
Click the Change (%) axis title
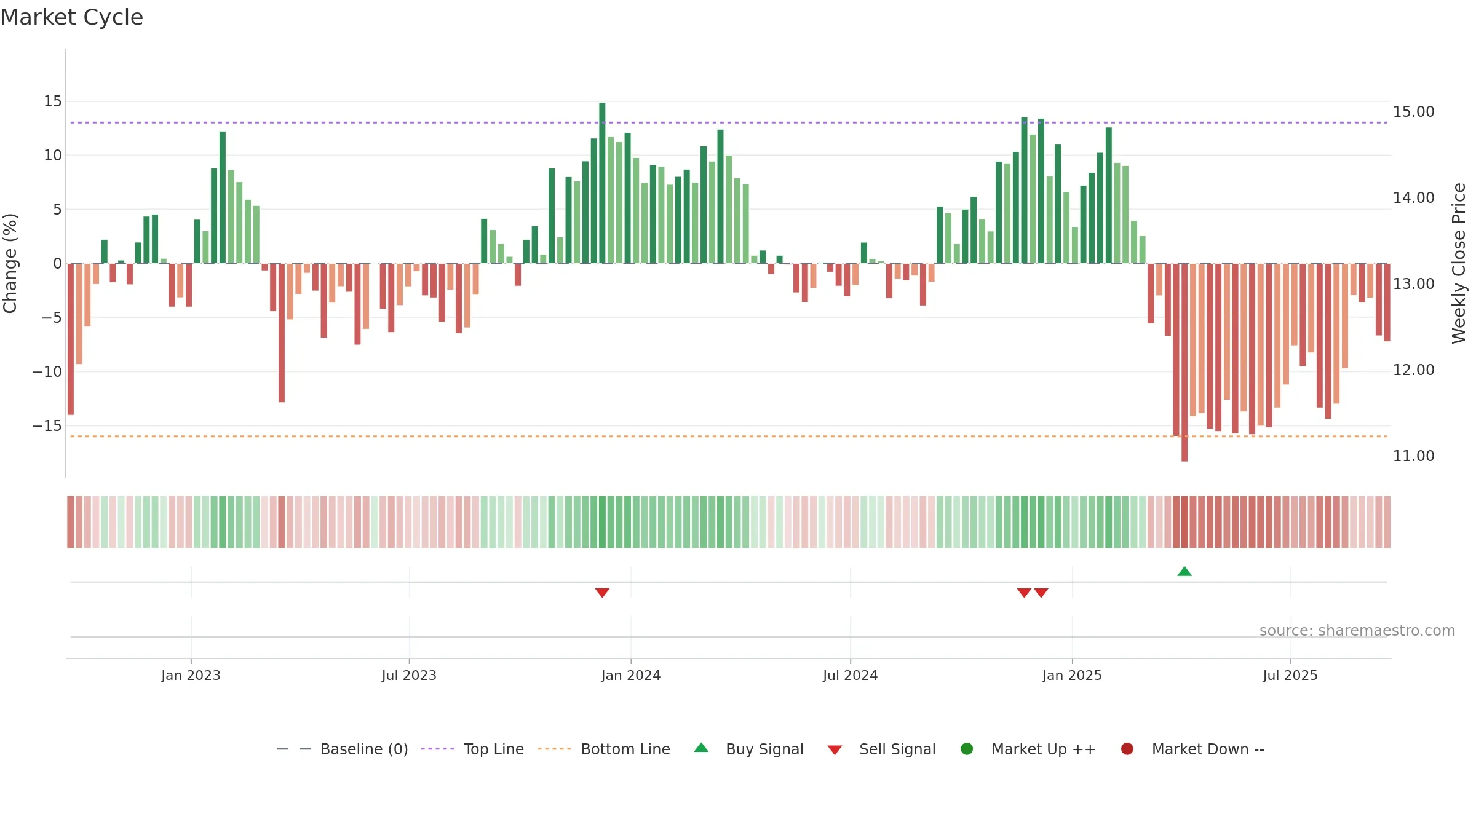[x=10, y=263]
